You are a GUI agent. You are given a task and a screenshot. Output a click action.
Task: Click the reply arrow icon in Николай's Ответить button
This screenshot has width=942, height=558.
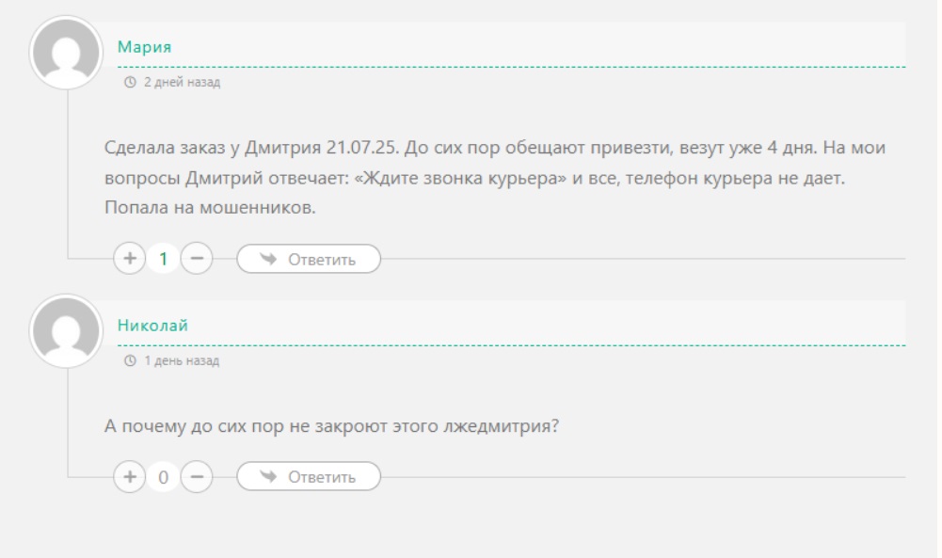click(x=267, y=477)
